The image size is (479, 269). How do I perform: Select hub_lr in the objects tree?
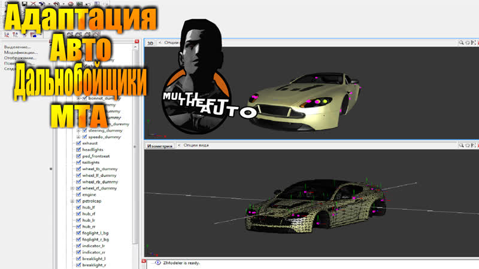pyautogui.click(x=89, y=220)
